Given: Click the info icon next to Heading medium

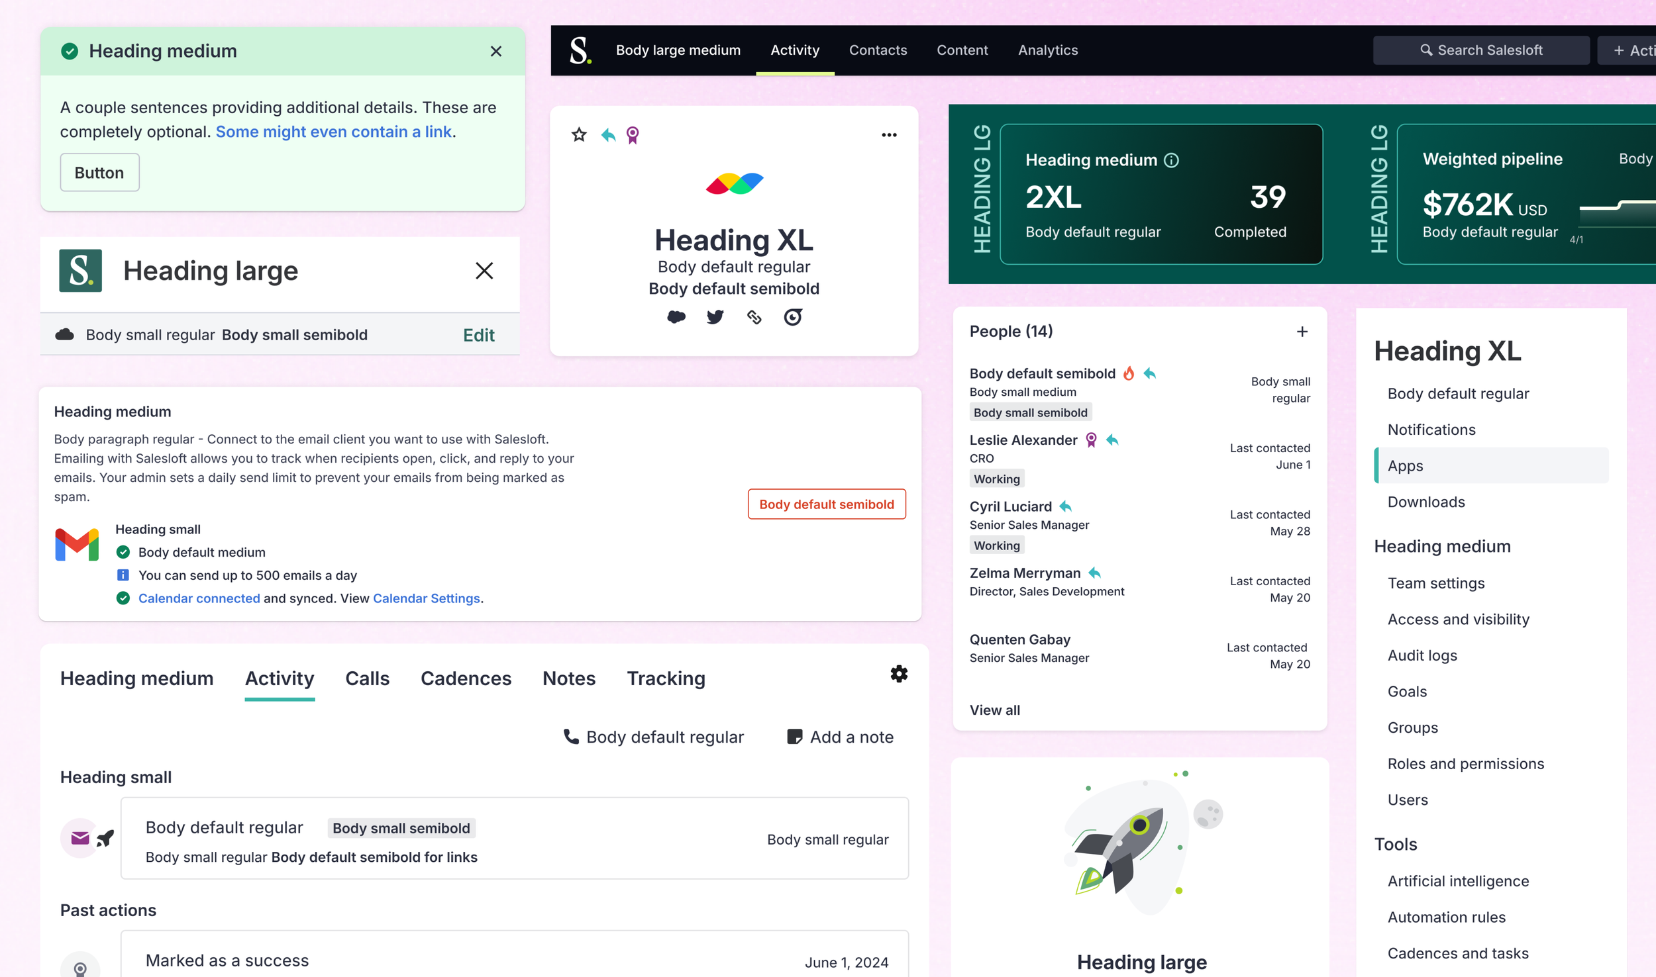Looking at the screenshot, I should click(1171, 160).
